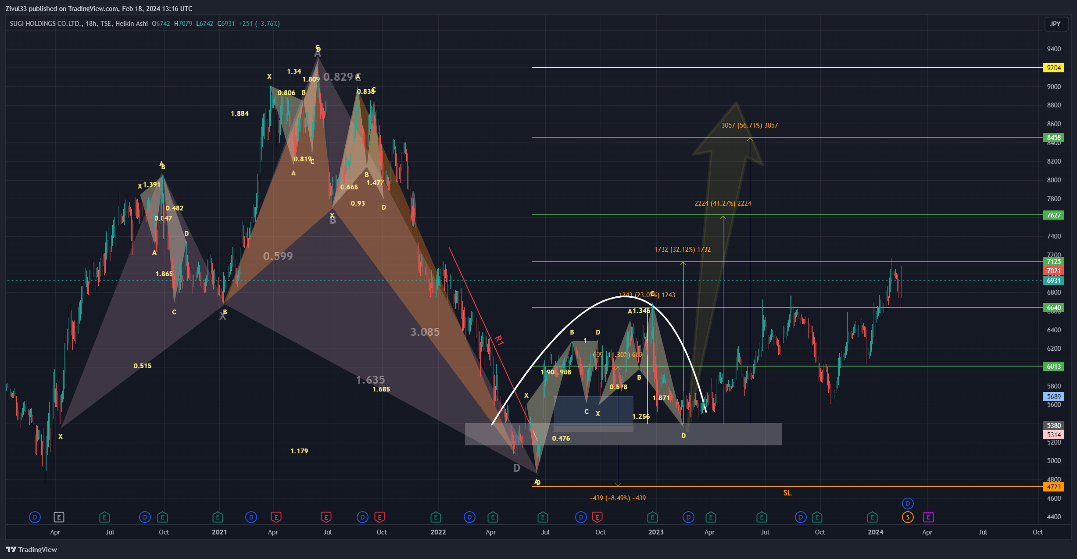Open the green E marker above Apr 2022

tap(493, 517)
